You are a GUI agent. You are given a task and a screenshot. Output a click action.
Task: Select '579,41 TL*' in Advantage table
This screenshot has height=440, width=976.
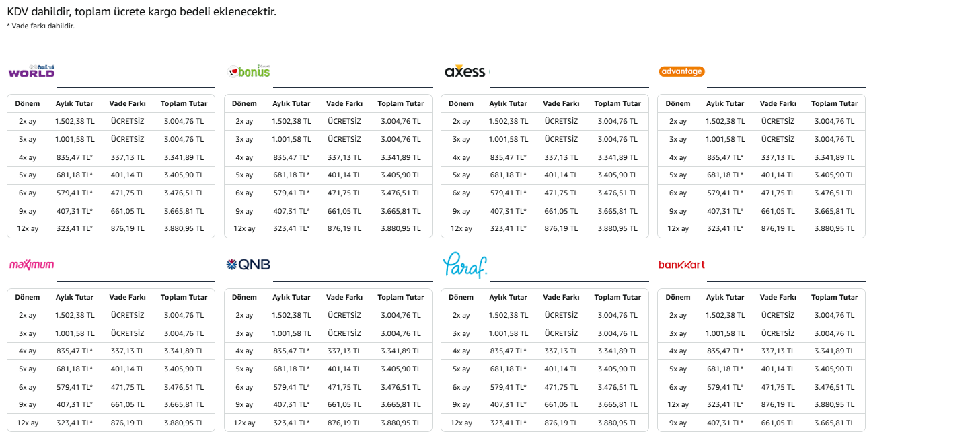coord(725,193)
